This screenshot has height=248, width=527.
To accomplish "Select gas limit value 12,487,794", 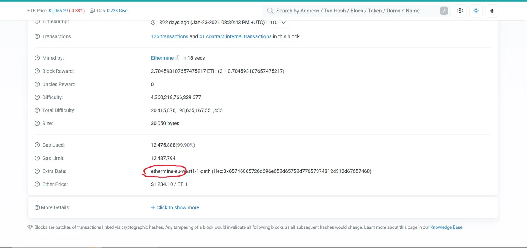I will pyautogui.click(x=163, y=158).
